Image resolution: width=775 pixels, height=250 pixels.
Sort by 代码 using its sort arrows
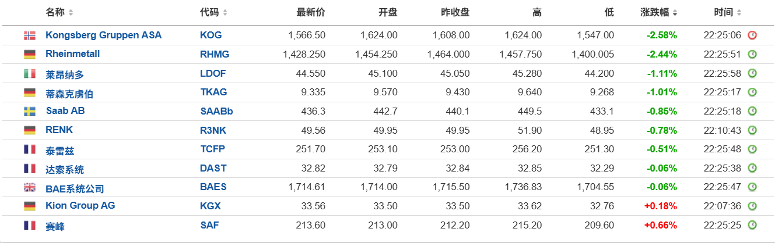point(225,12)
